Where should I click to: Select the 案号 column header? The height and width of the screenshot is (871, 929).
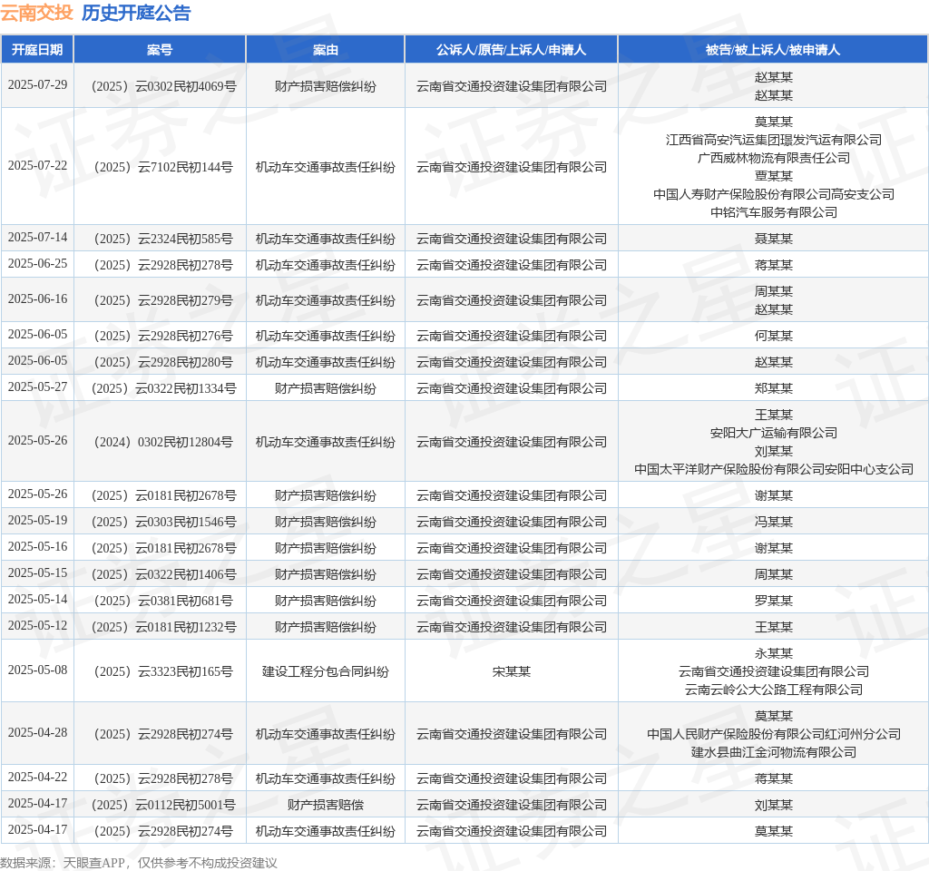click(x=160, y=50)
